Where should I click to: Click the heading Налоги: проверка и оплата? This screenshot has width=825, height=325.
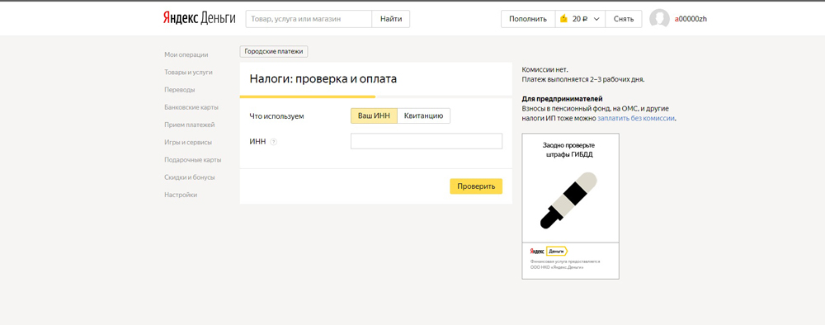[x=323, y=79]
